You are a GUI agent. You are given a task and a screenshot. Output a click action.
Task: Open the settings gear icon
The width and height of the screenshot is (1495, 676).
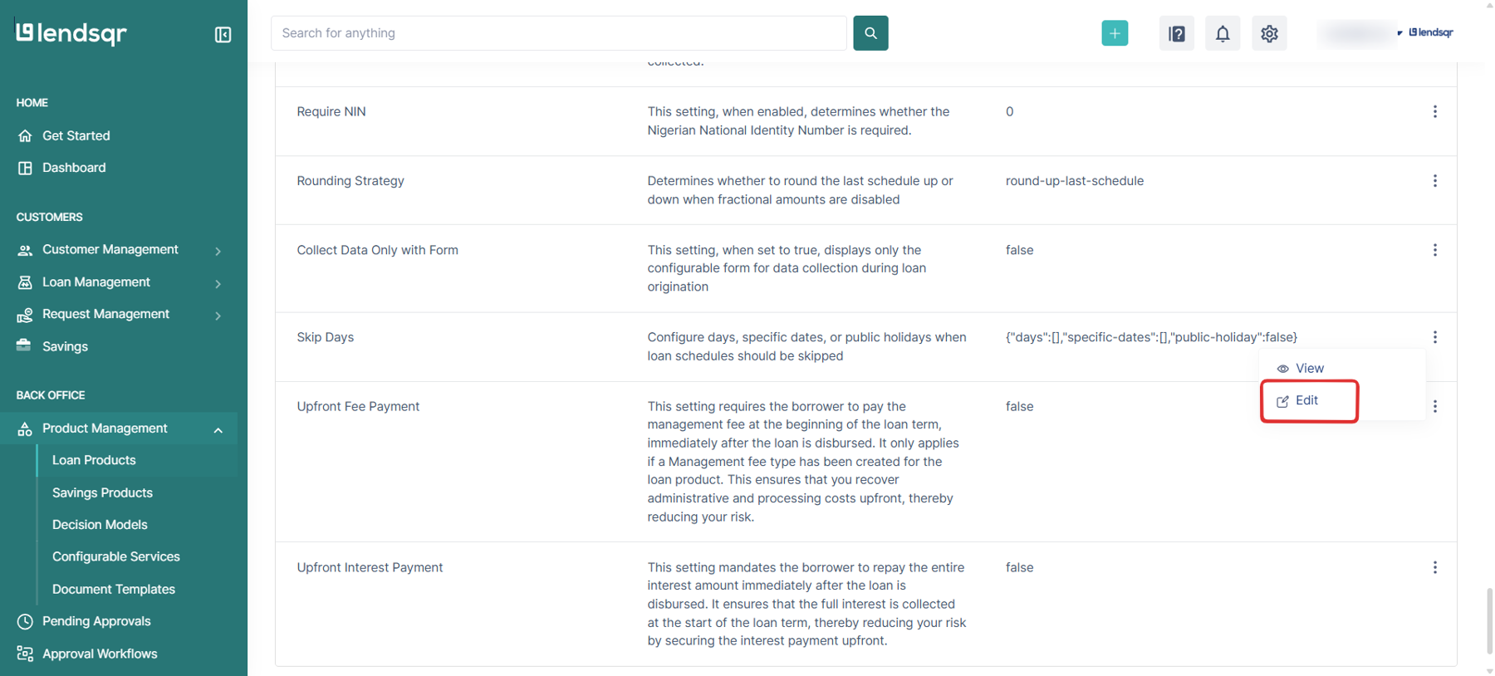click(x=1269, y=33)
